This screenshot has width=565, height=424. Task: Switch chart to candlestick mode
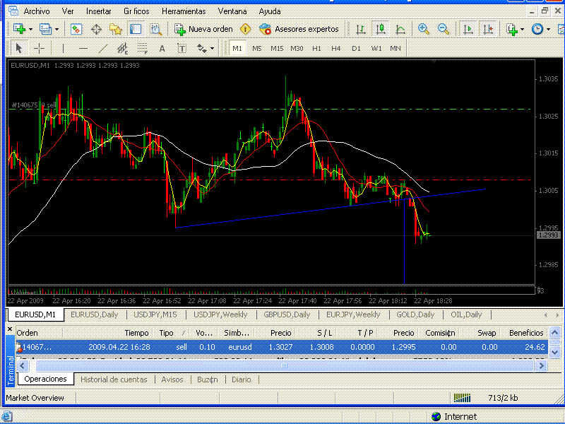tap(381, 29)
